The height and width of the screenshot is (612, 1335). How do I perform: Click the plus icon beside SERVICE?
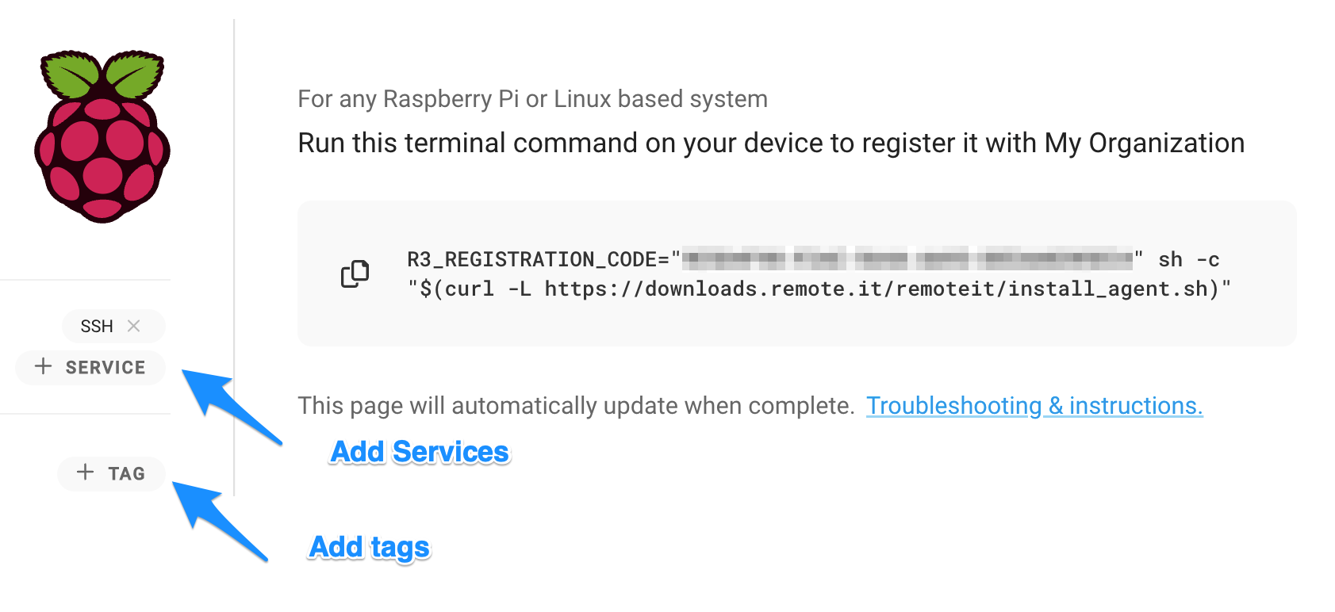click(x=44, y=366)
